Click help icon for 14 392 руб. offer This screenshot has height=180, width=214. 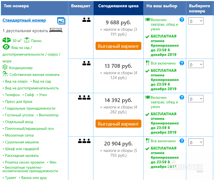pyautogui.click(x=182, y=97)
